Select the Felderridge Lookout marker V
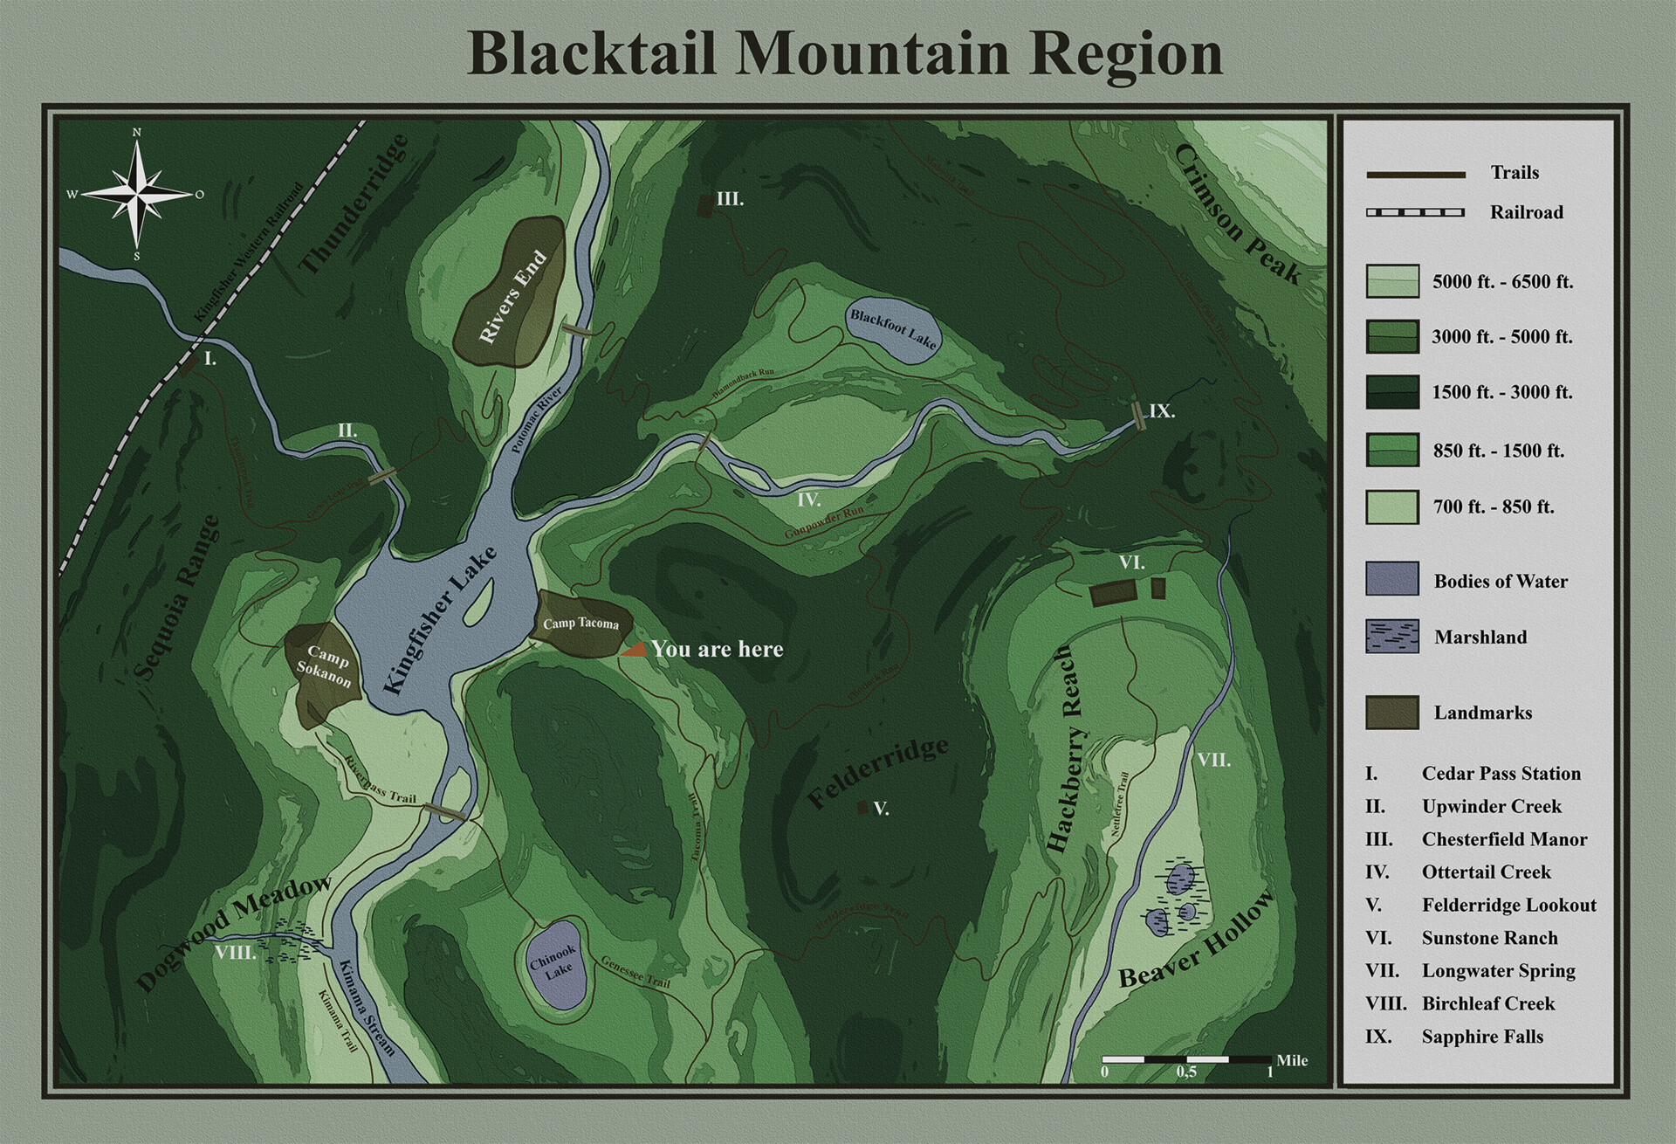The height and width of the screenshot is (1144, 1676). [x=862, y=810]
